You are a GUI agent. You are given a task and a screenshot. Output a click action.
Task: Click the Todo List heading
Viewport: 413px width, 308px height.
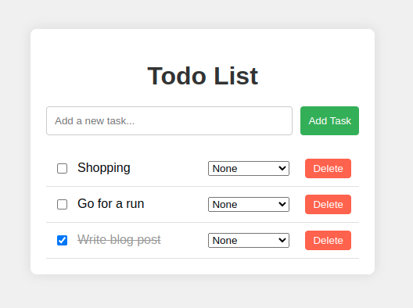point(203,76)
